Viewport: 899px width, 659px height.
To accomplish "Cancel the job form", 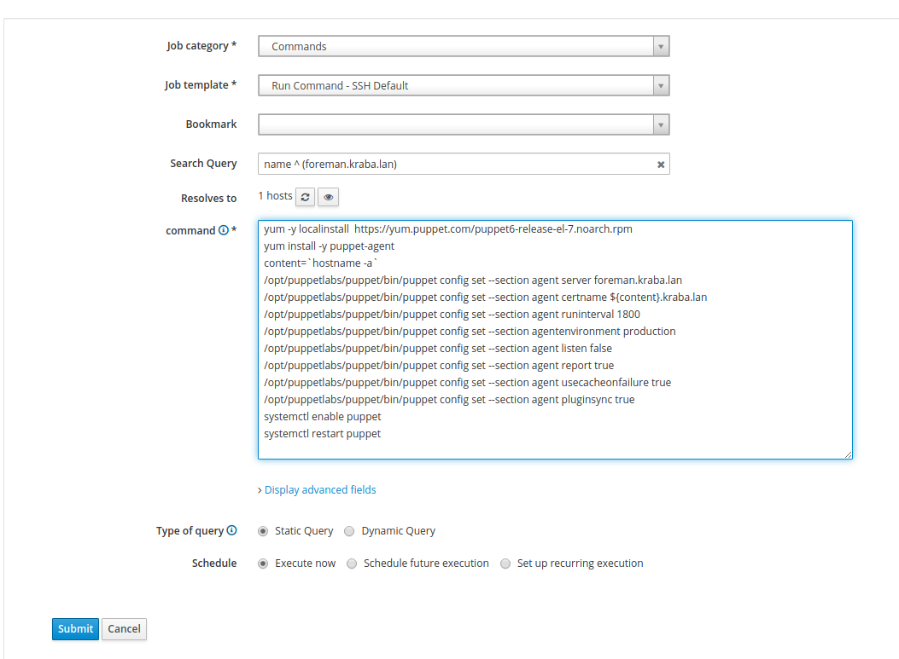I will click(124, 628).
